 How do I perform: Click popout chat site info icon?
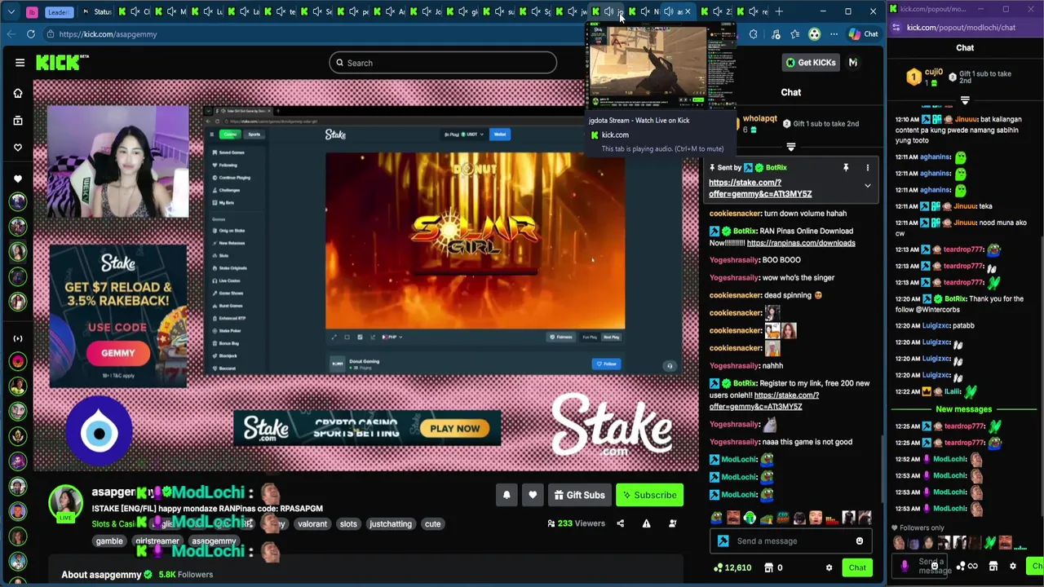[x=896, y=28]
